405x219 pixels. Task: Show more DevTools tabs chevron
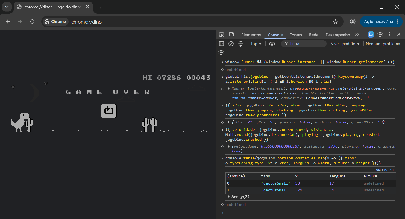[x=357, y=34]
